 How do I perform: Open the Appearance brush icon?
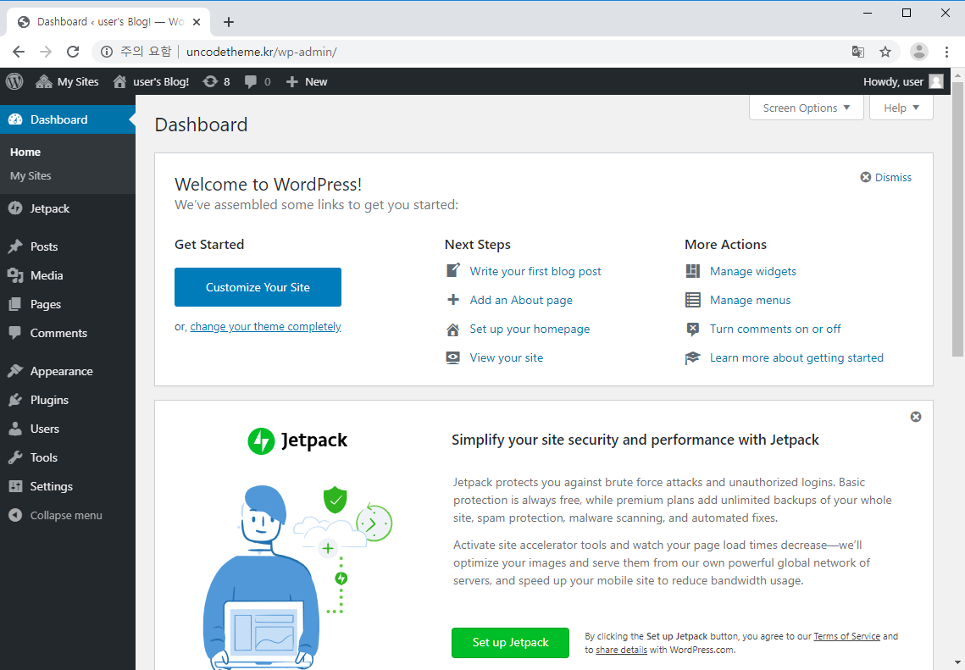click(x=15, y=371)
